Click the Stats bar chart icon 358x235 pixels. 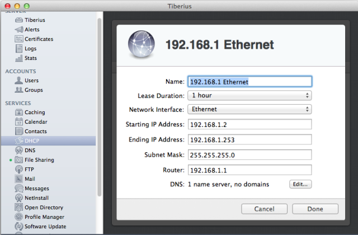click(x=18, y=58)
